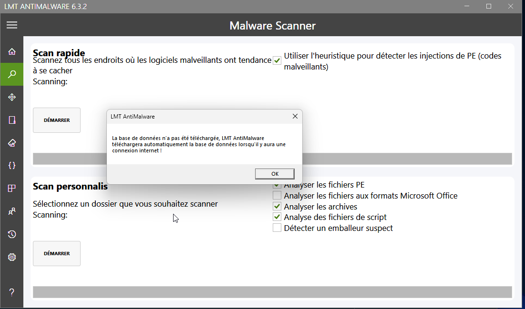Click Sélectionnez un dossier text

coord(125,204)
